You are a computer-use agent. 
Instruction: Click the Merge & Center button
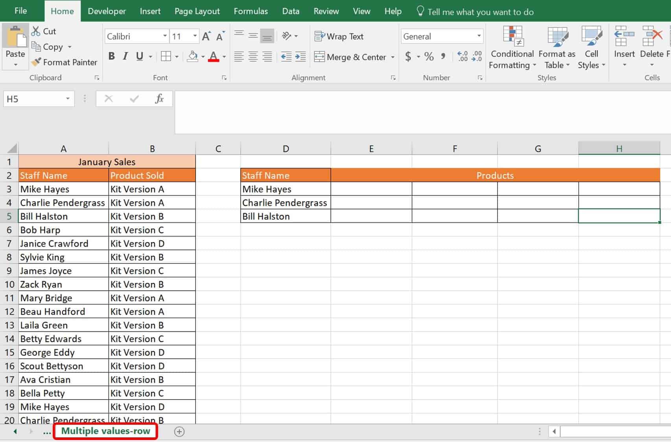350,57
